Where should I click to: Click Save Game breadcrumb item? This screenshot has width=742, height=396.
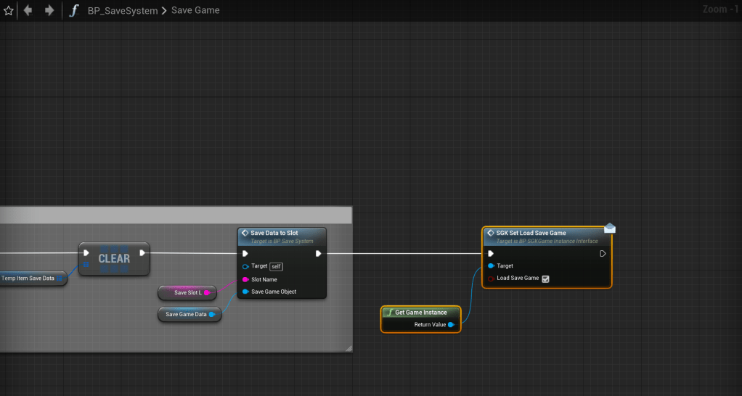(x=195, y=11)
